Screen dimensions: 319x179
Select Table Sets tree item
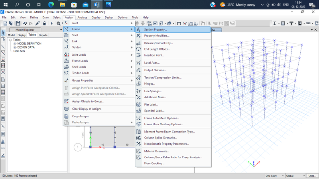click(19, 51)
